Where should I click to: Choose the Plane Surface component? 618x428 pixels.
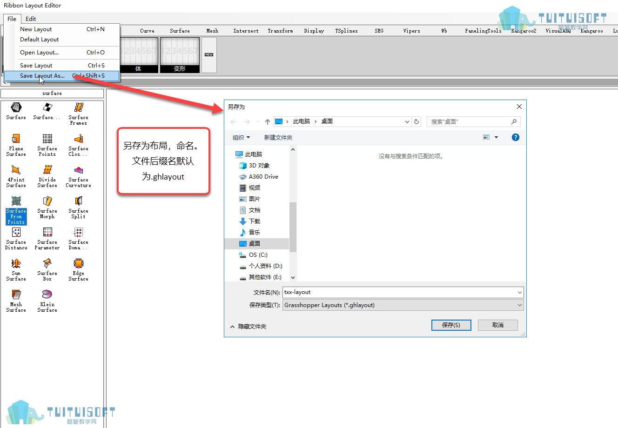coord(16,145)
